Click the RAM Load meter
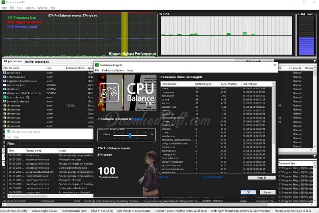319x213 pixels. tap(306, 36)
